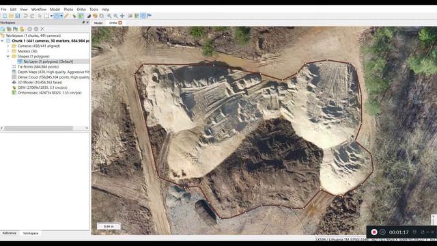Remove selected items with the X icon
The height and width of the screenshot is (246, 437).
pyautogui.click(x=42, y=29)
